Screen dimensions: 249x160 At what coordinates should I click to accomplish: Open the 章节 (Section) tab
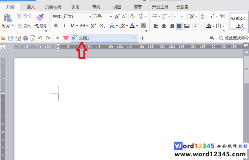138,7
